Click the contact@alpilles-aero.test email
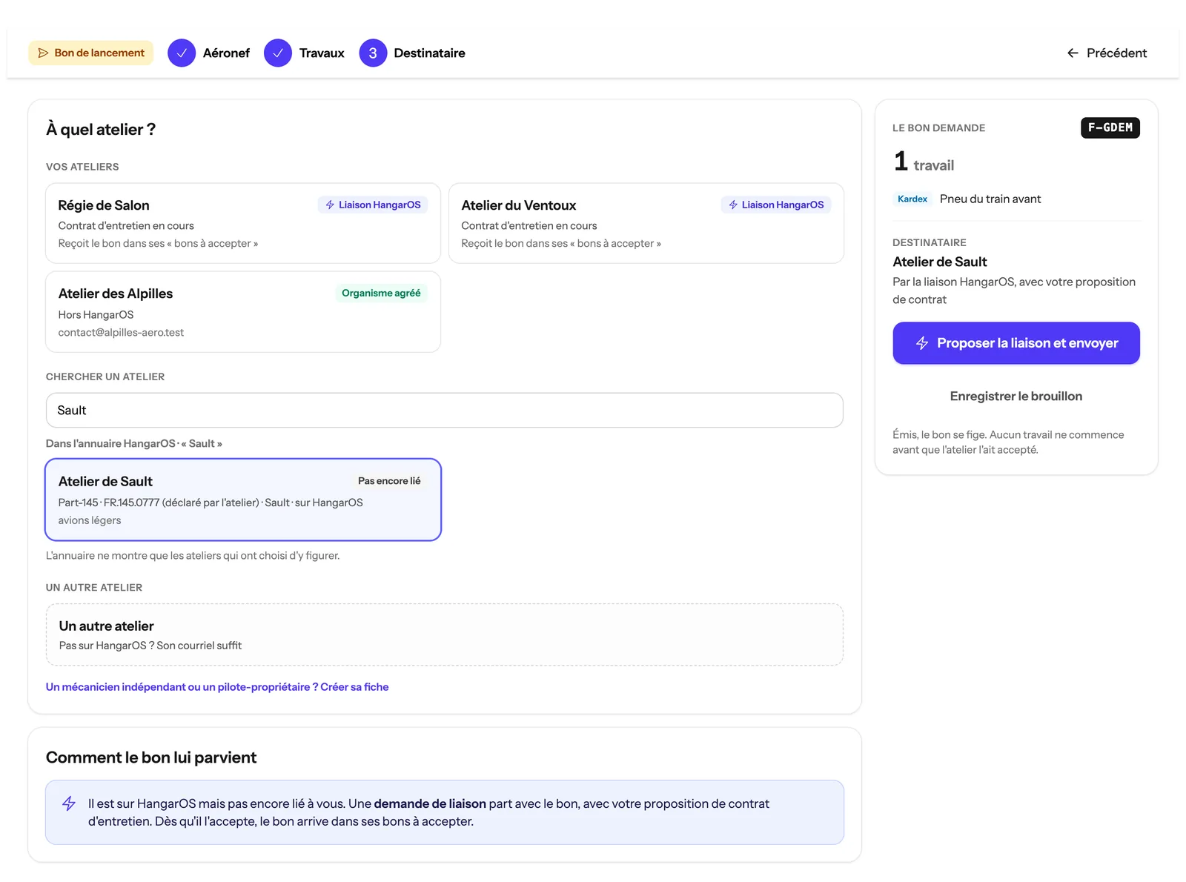Image resolution: width=1186 pixels, height=882 pixels. point(121,333)
